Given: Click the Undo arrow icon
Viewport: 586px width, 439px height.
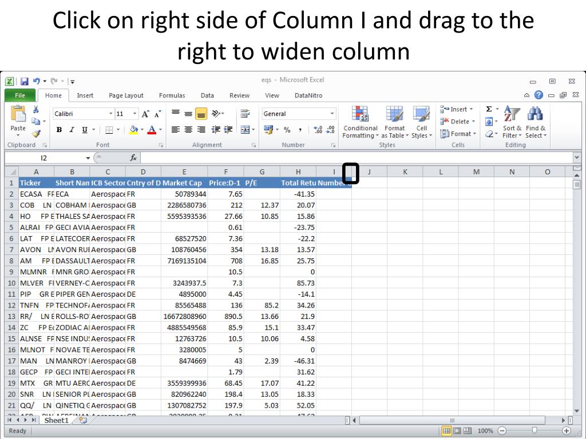Looking at the screenshot, I should 36,81.
